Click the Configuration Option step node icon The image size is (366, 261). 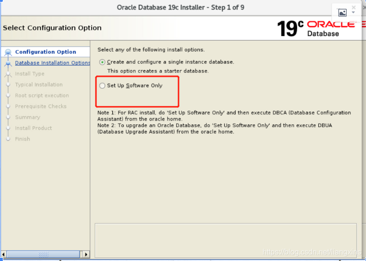click(8, 52)
